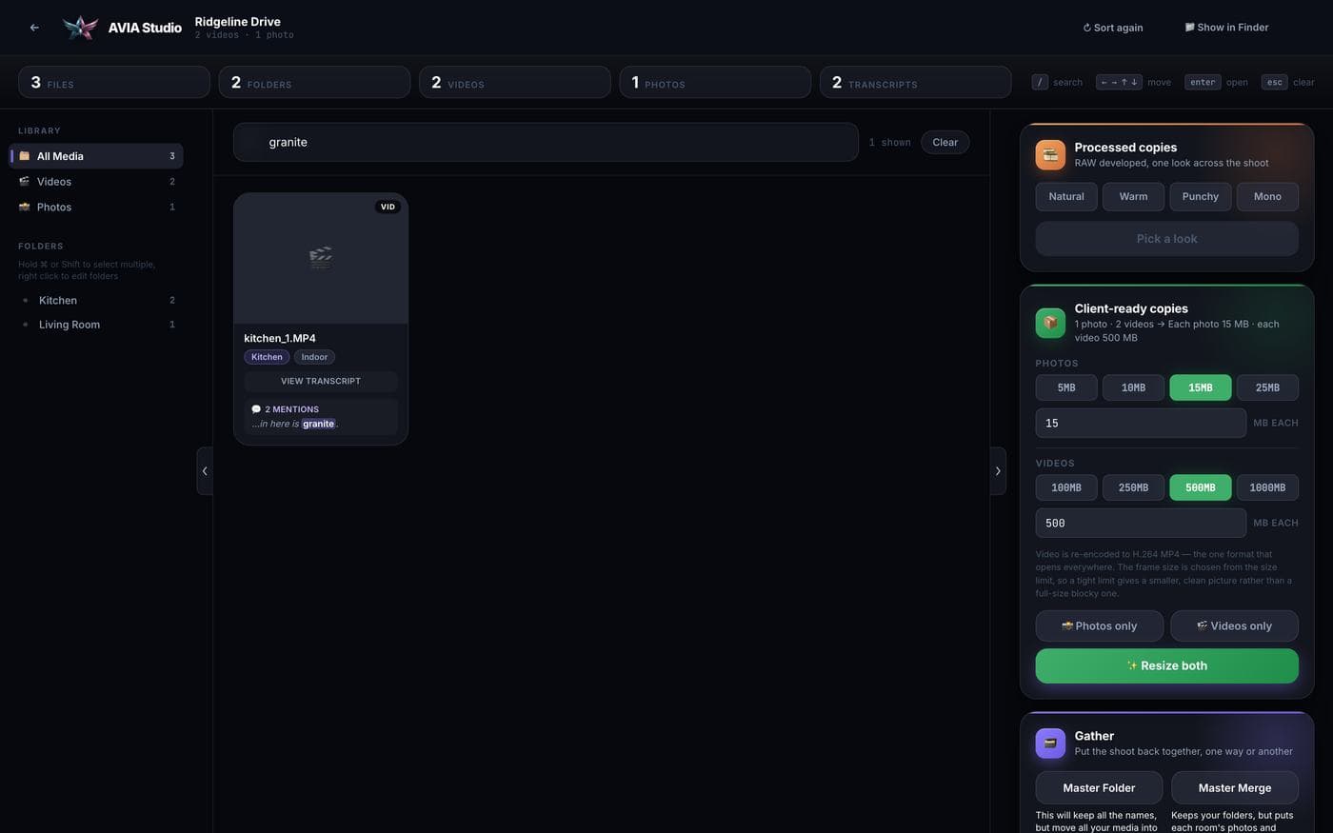
Task: Select the 500MB video size preset
Action: [1201, 487]
